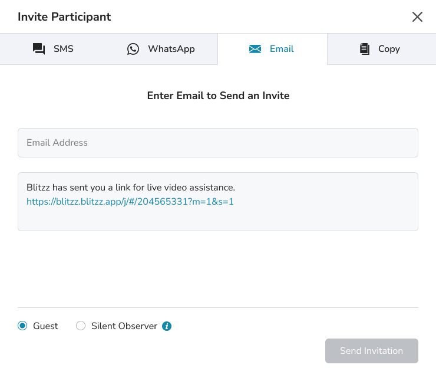Open Silent Observer info tooltip icon
This screenshot has height=381, width=436.
coord(167,326)
